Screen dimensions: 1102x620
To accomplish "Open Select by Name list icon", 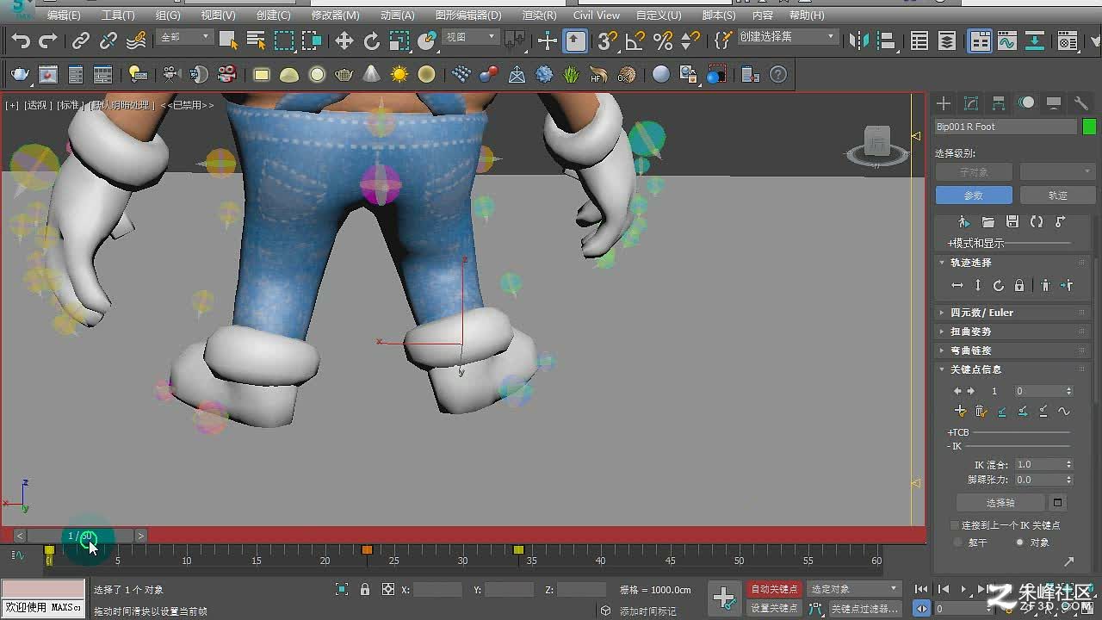I will coord(256,40).
